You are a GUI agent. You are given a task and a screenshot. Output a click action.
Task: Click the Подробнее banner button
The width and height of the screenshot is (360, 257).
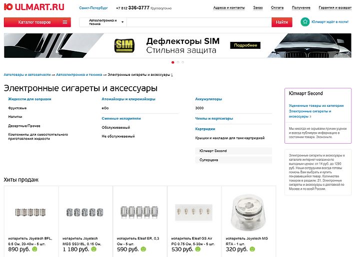pyautogui.click(x=245, y=45)
